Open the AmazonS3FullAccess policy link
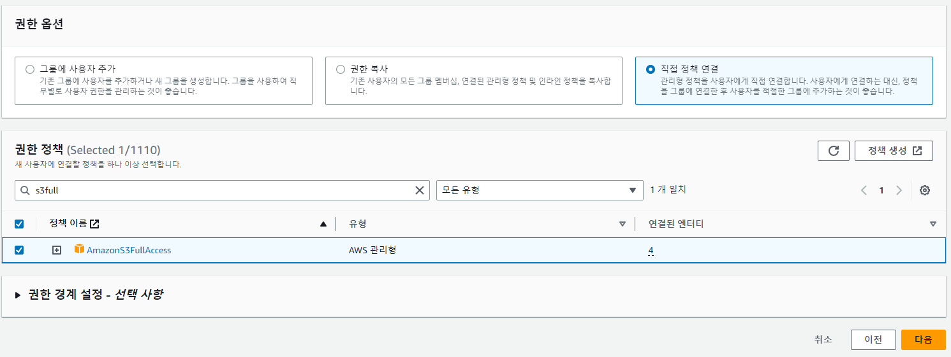This screenshot has width=951, height=357. (129, 250)
